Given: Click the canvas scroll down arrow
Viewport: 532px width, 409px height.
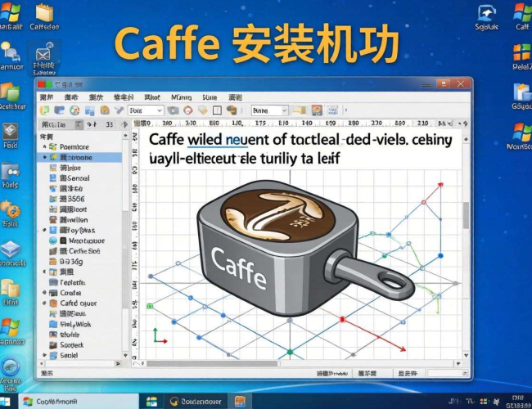Looking at the screenshot, I should point(467,355).
